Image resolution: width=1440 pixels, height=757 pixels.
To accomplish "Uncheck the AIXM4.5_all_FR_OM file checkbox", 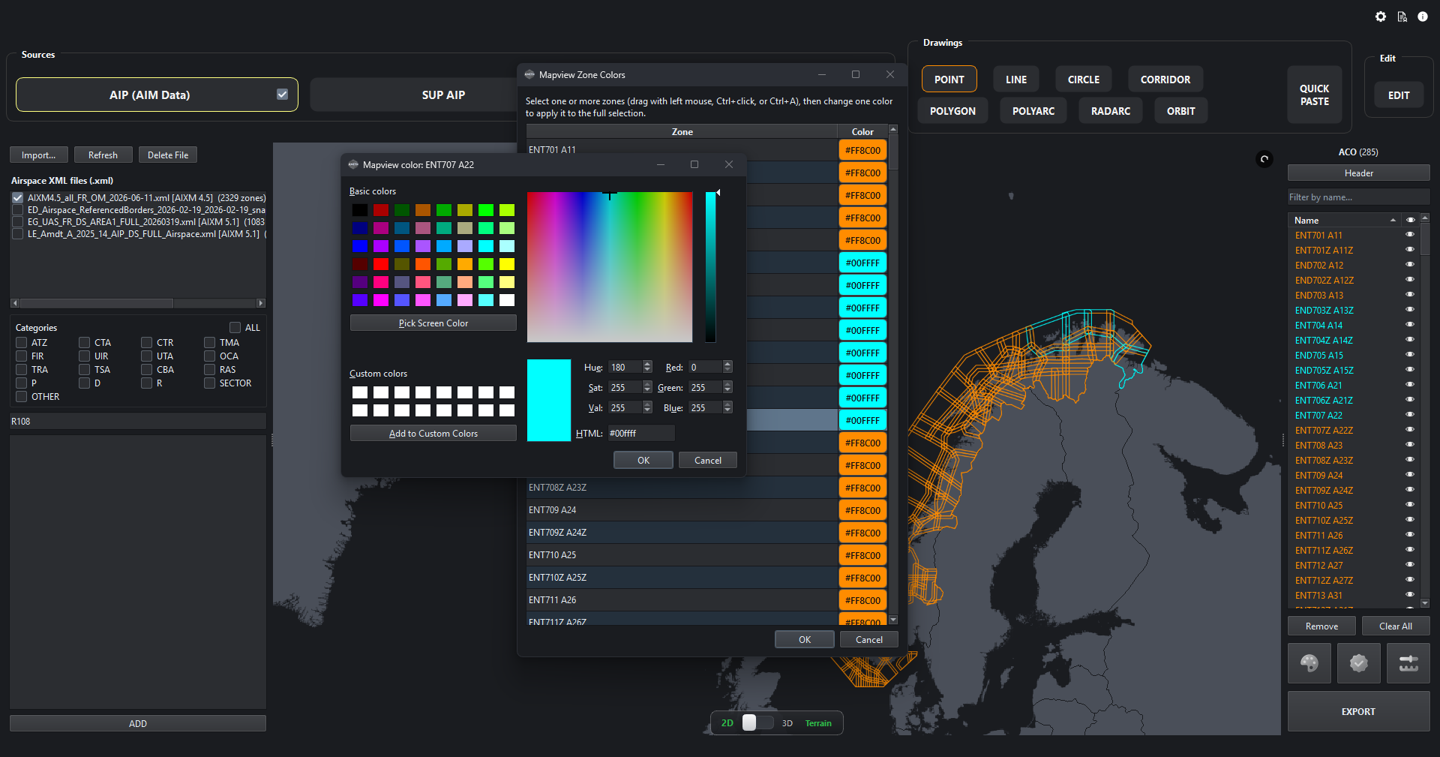I will tap(18, 198).
